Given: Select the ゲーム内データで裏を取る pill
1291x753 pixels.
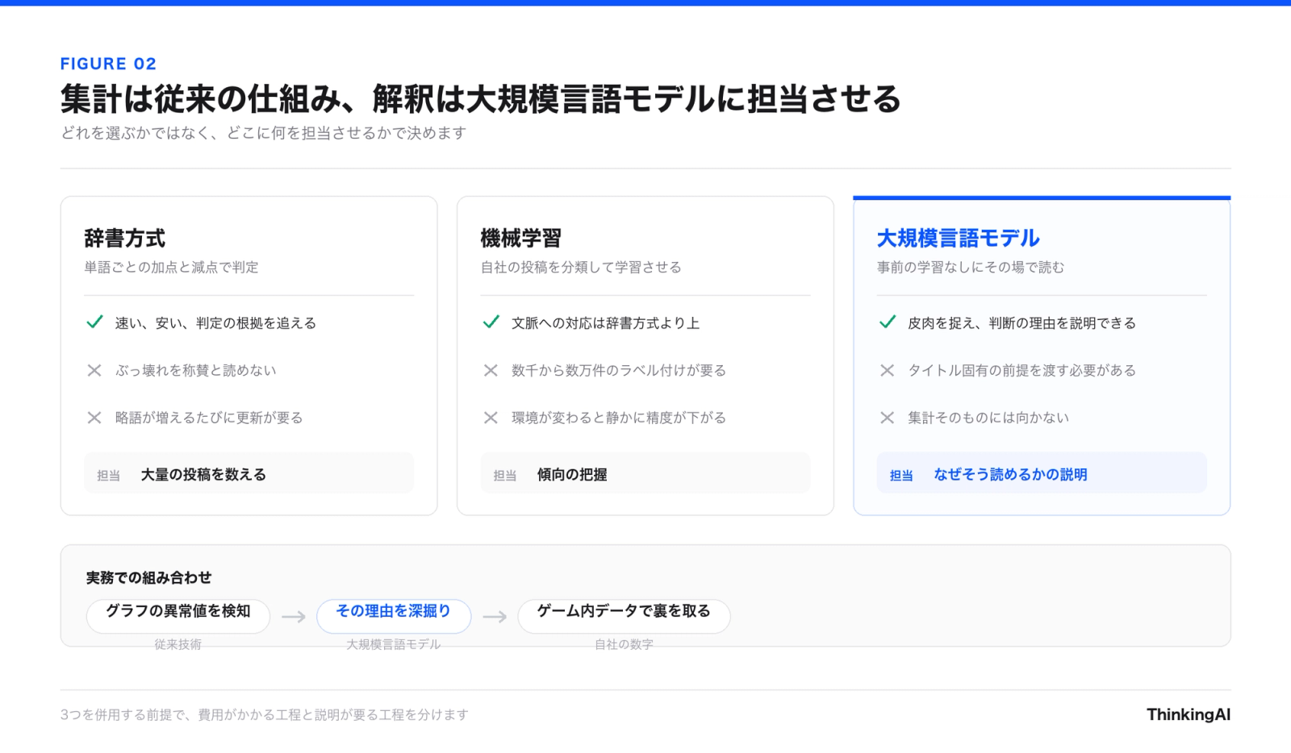Looking at the screenshot, I should click(624, 616).
